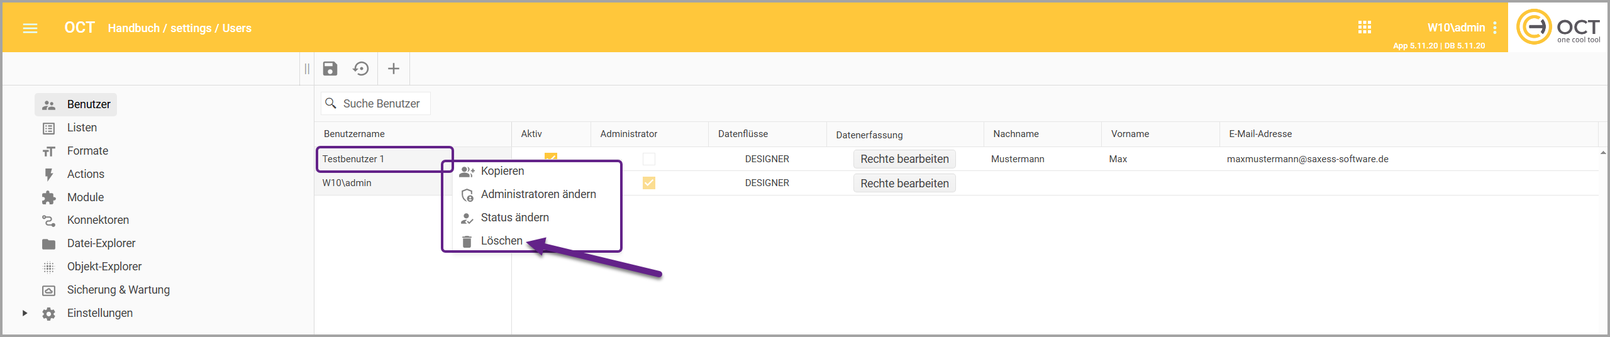Viewport: 1610px width, 337px height.
Task: Click the revert/history icon in toolbar
Action: [x=361, y=69]
